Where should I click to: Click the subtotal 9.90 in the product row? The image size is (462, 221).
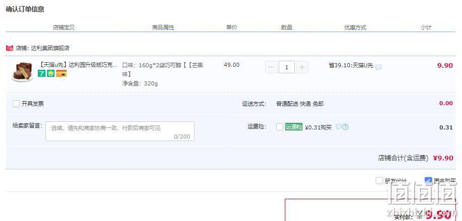(x=445, y=66)
